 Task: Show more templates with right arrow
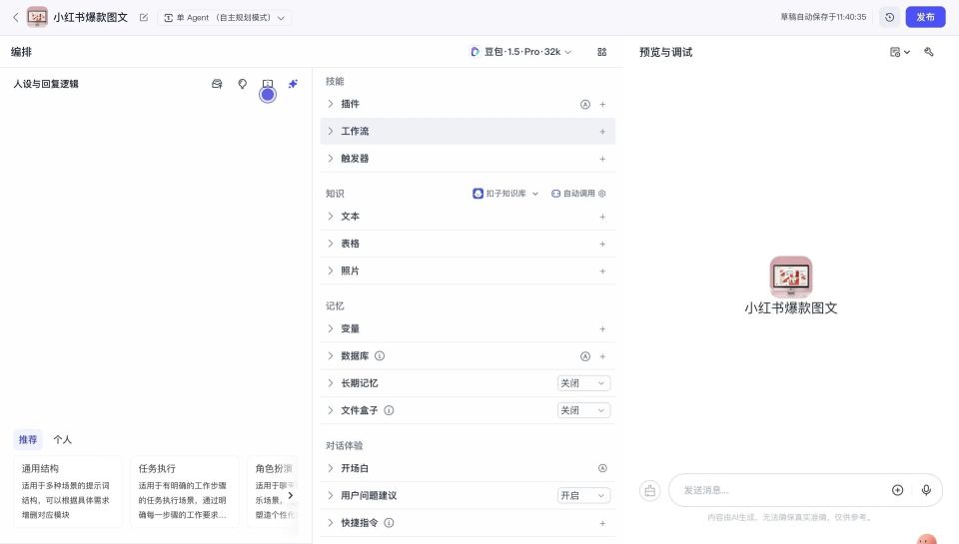pyautogui.click(x=291, y=495)
